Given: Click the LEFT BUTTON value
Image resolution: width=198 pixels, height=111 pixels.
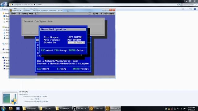Looking at the screenshot, I should coord(75,37).
